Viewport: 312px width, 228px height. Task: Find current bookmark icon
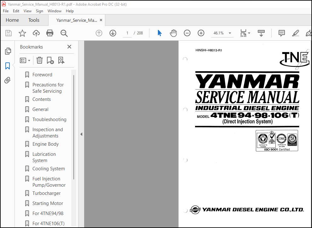click(x=61, y=60)
